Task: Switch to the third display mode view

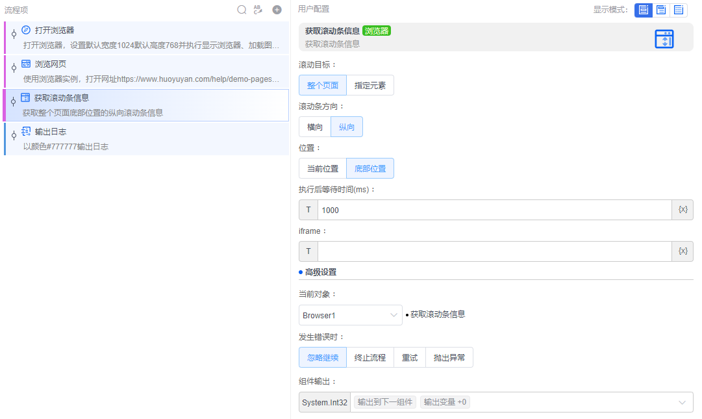Action: pyautogui.click(x=679, y=10)
